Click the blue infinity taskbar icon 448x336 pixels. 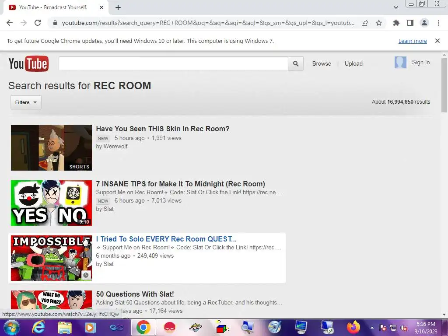[x=116, y=327]
